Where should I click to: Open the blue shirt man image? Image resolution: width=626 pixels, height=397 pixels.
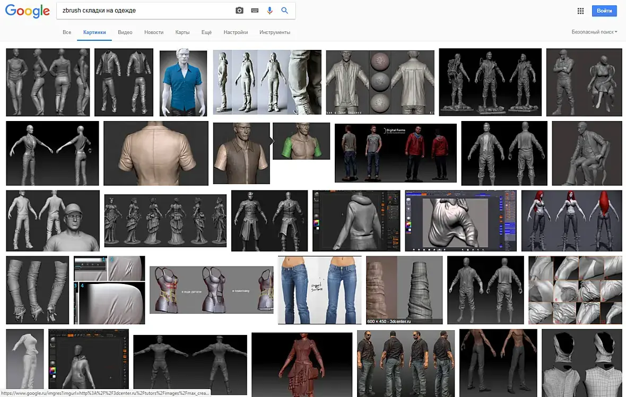point(183,83)
